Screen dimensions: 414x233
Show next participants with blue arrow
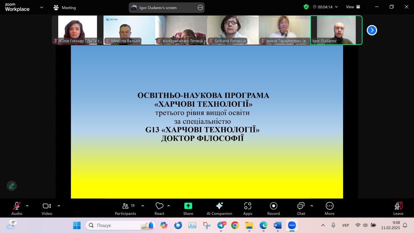point(372,30)
